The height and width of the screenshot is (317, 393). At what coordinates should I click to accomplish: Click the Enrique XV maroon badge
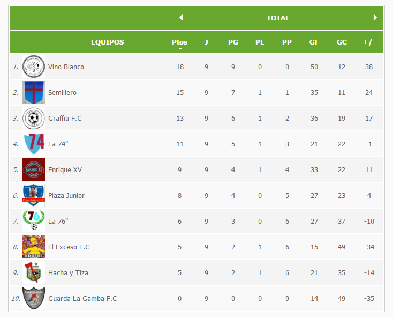pos(34,169)
